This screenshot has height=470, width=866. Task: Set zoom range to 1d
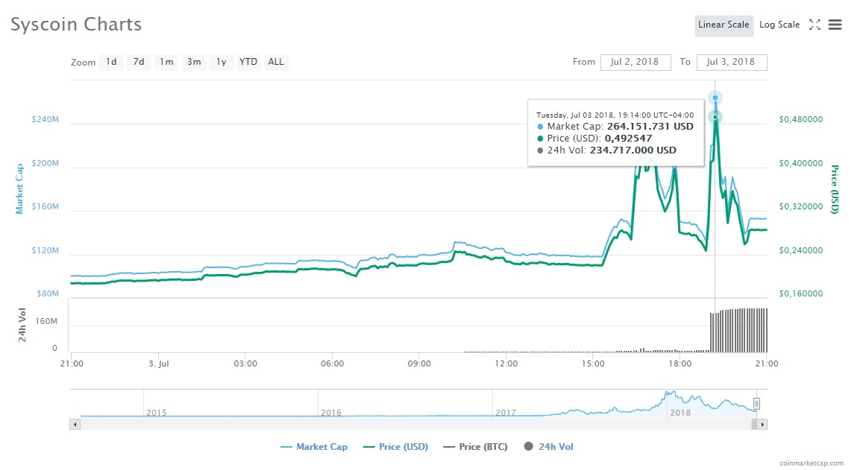click(x=111, y=62)
